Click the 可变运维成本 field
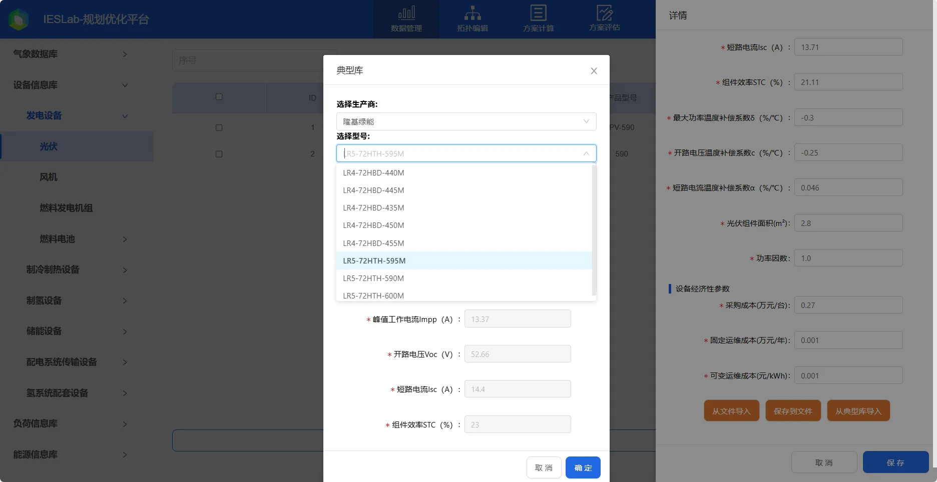 [848, 375]
